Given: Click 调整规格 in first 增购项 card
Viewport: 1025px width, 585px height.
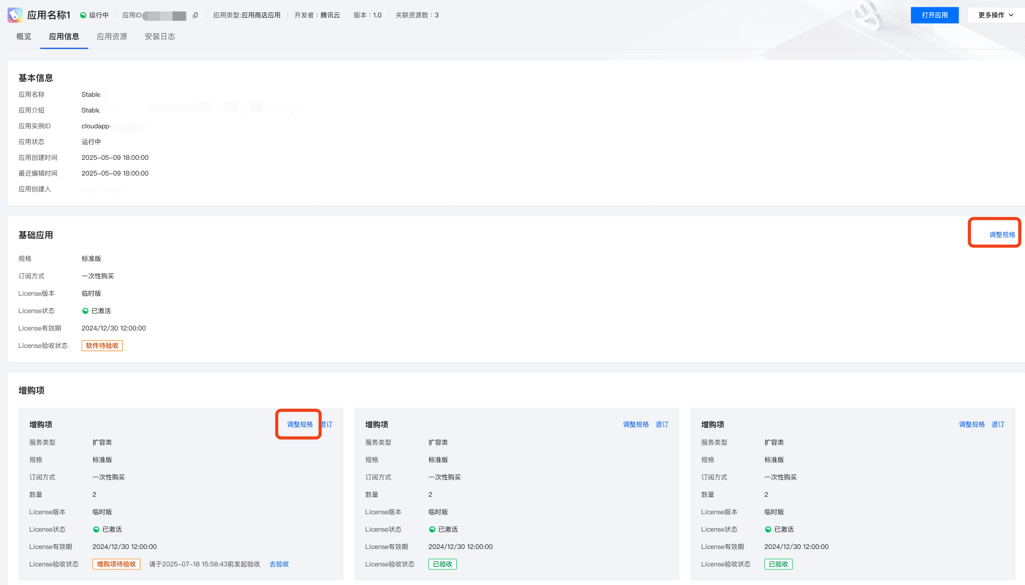Looking at the screenshot, I should click(x=300, y=425).
